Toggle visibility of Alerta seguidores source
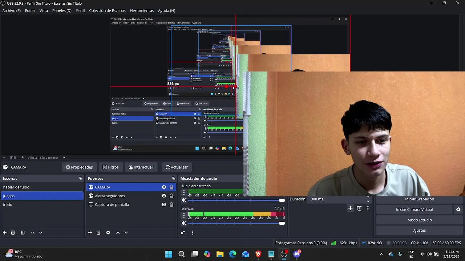This screenshot has height=261, width=465. point(164,196)
